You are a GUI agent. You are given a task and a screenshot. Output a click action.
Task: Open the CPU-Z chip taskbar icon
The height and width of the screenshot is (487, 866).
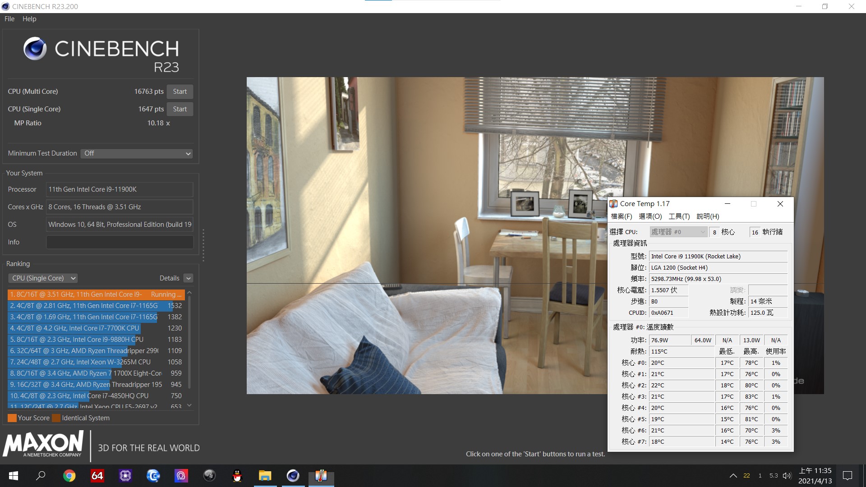(125, 476)
